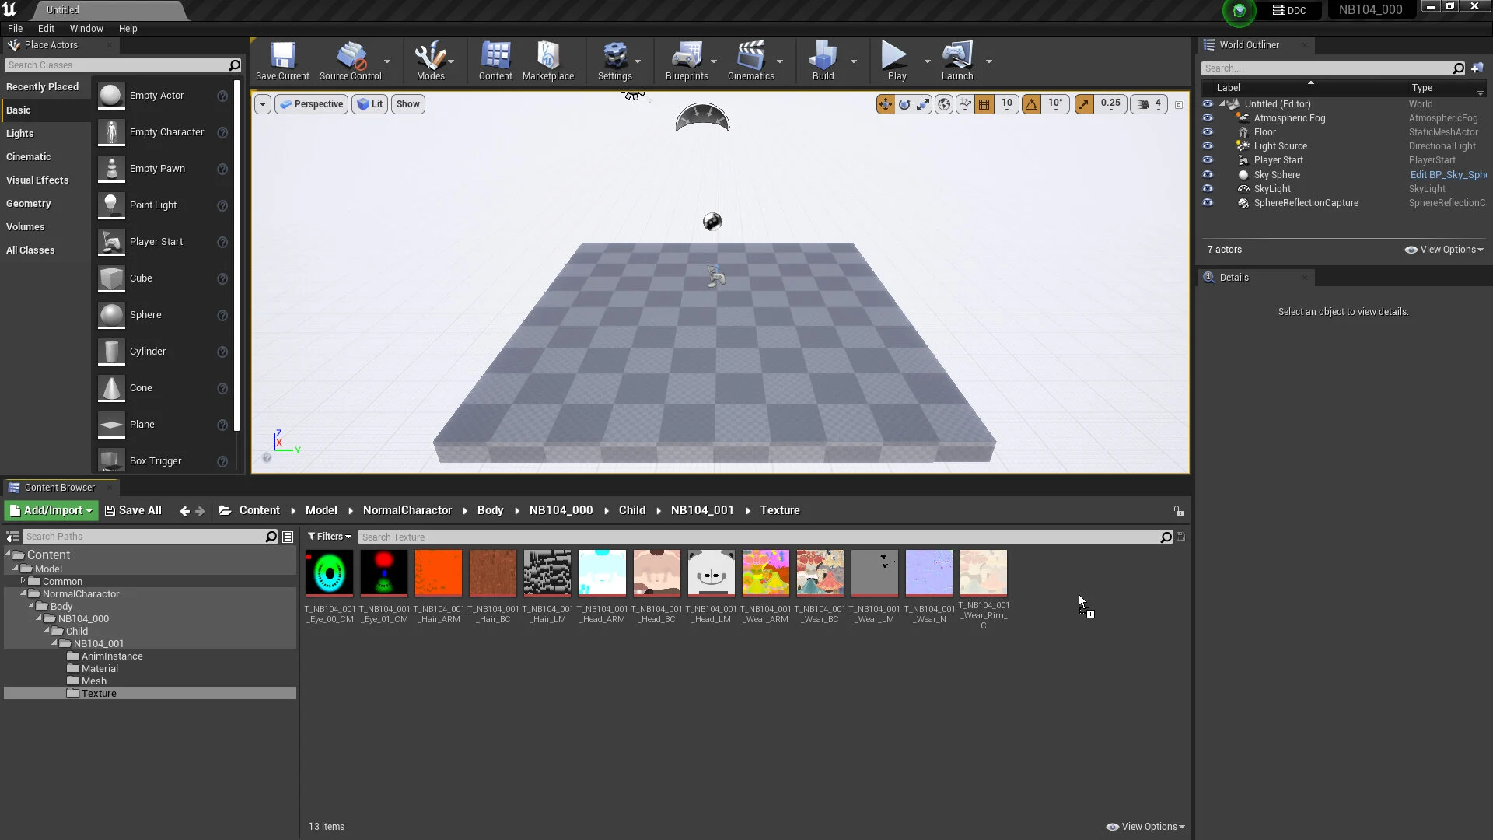This screenshot has width=1493, height=840.
Task: Open Source Control toolbar icon
Action: [x=350, y=61]
